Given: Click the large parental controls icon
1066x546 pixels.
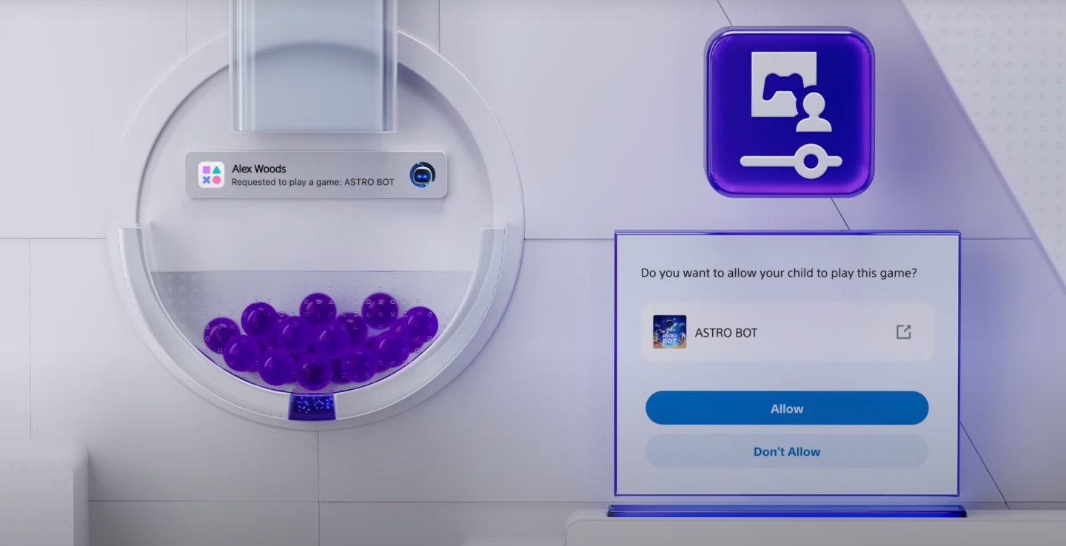Looking at the screenshot, I should tap(789, 112).
